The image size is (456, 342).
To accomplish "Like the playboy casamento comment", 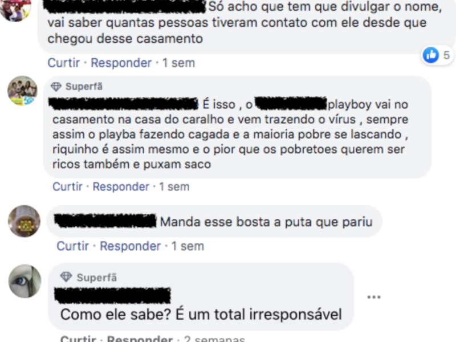I will pyautogui.click(x=67, y=186).
